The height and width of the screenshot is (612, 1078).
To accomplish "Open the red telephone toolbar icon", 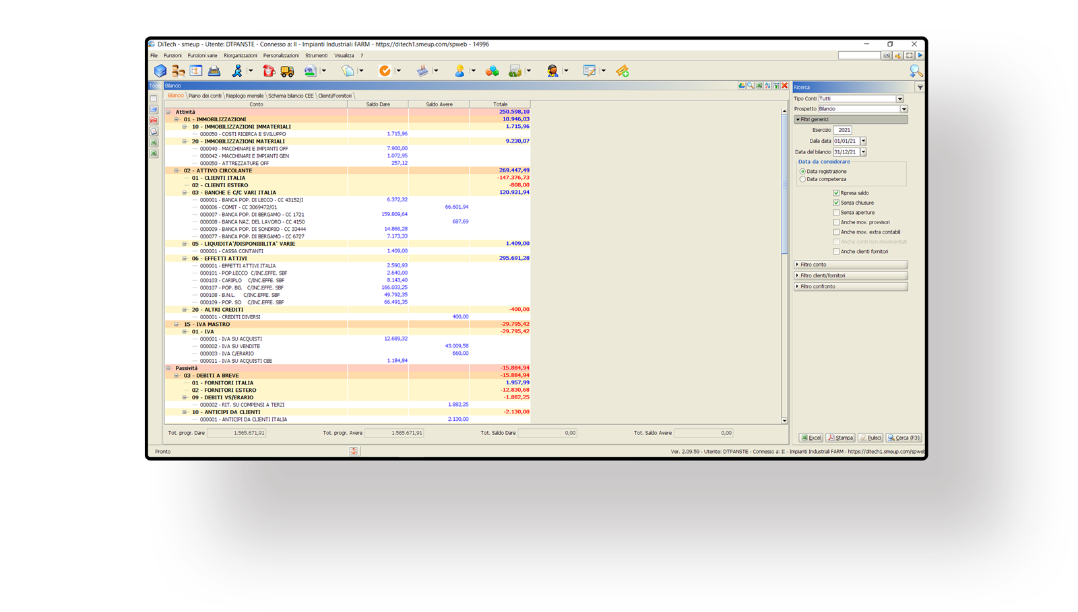I will (269, 71).
